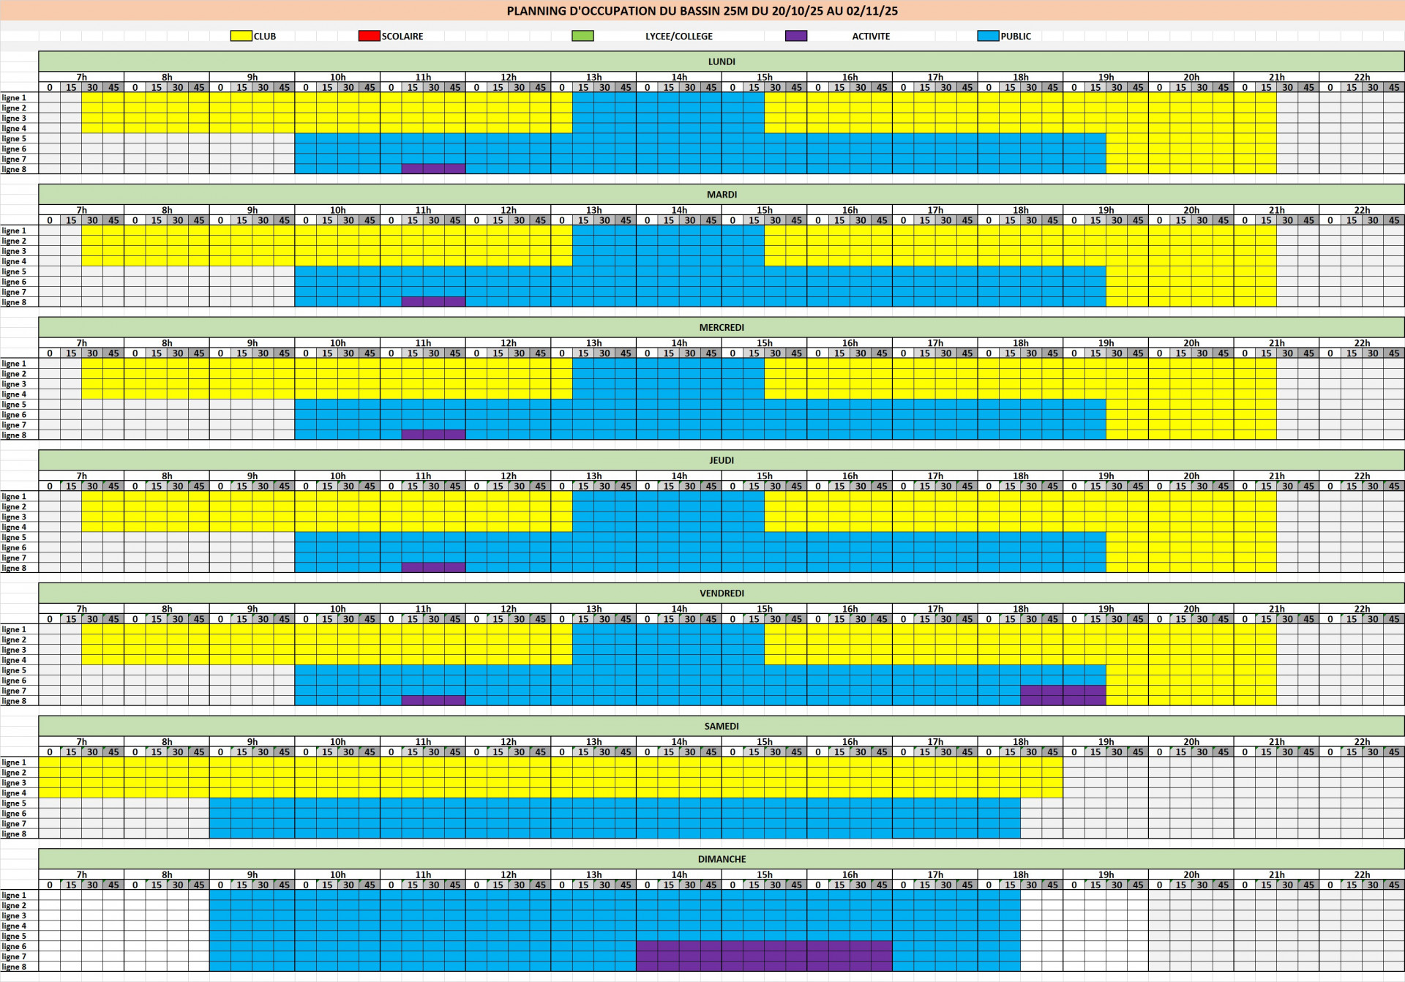Screen dimensions: 1405x982
Task: Click the red SCOLAIRE legend swatch
Action: point(369,36)
